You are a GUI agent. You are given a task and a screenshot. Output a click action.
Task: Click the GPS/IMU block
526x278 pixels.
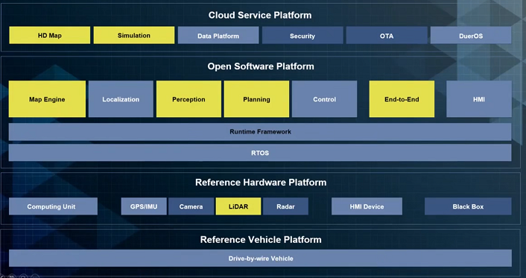click(144, 206)
